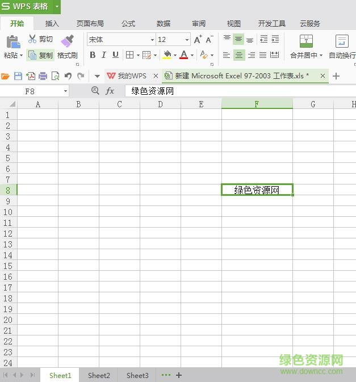The width and height of the screenshot is (356, 382).
Task: Expand the borders dropdown arrow
Action: (x=138, y=55)
